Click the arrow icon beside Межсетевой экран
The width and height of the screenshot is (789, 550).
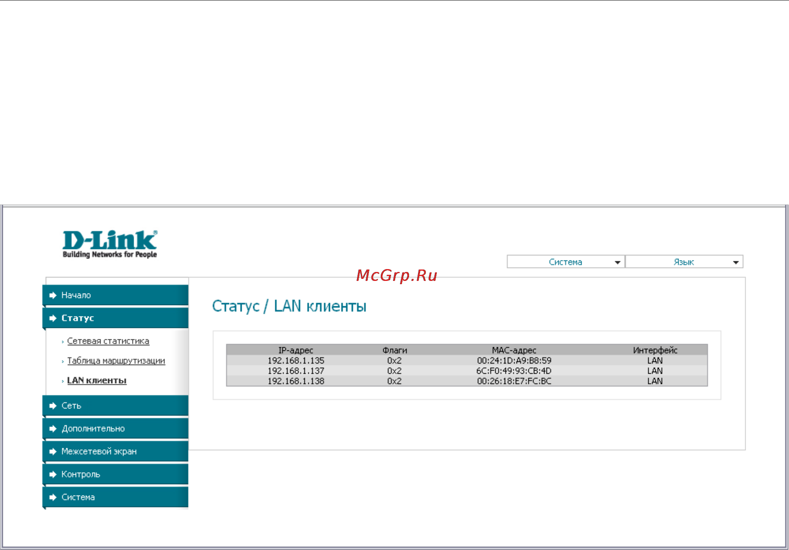tap(53, 451)
